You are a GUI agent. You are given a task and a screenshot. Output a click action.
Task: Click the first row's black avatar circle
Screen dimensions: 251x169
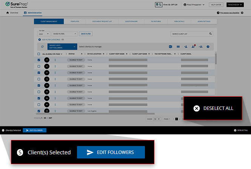coord(47,60)
